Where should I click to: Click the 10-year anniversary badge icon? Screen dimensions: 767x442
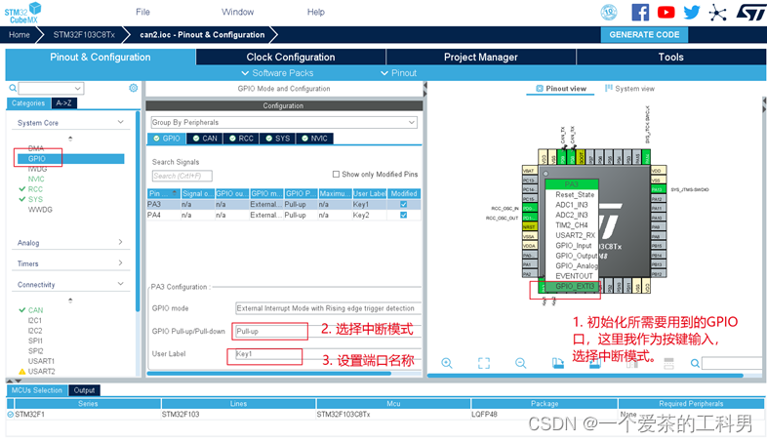(609, 13)
